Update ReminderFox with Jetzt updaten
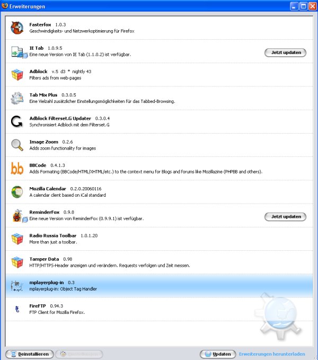Image resolution: width=318 pixels, height=360 pixels. tap(286, 217)
